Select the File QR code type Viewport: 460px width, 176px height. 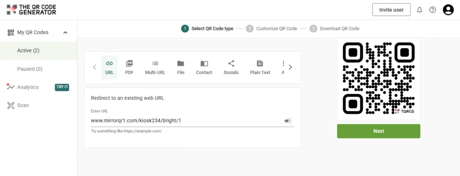(181, 68)
